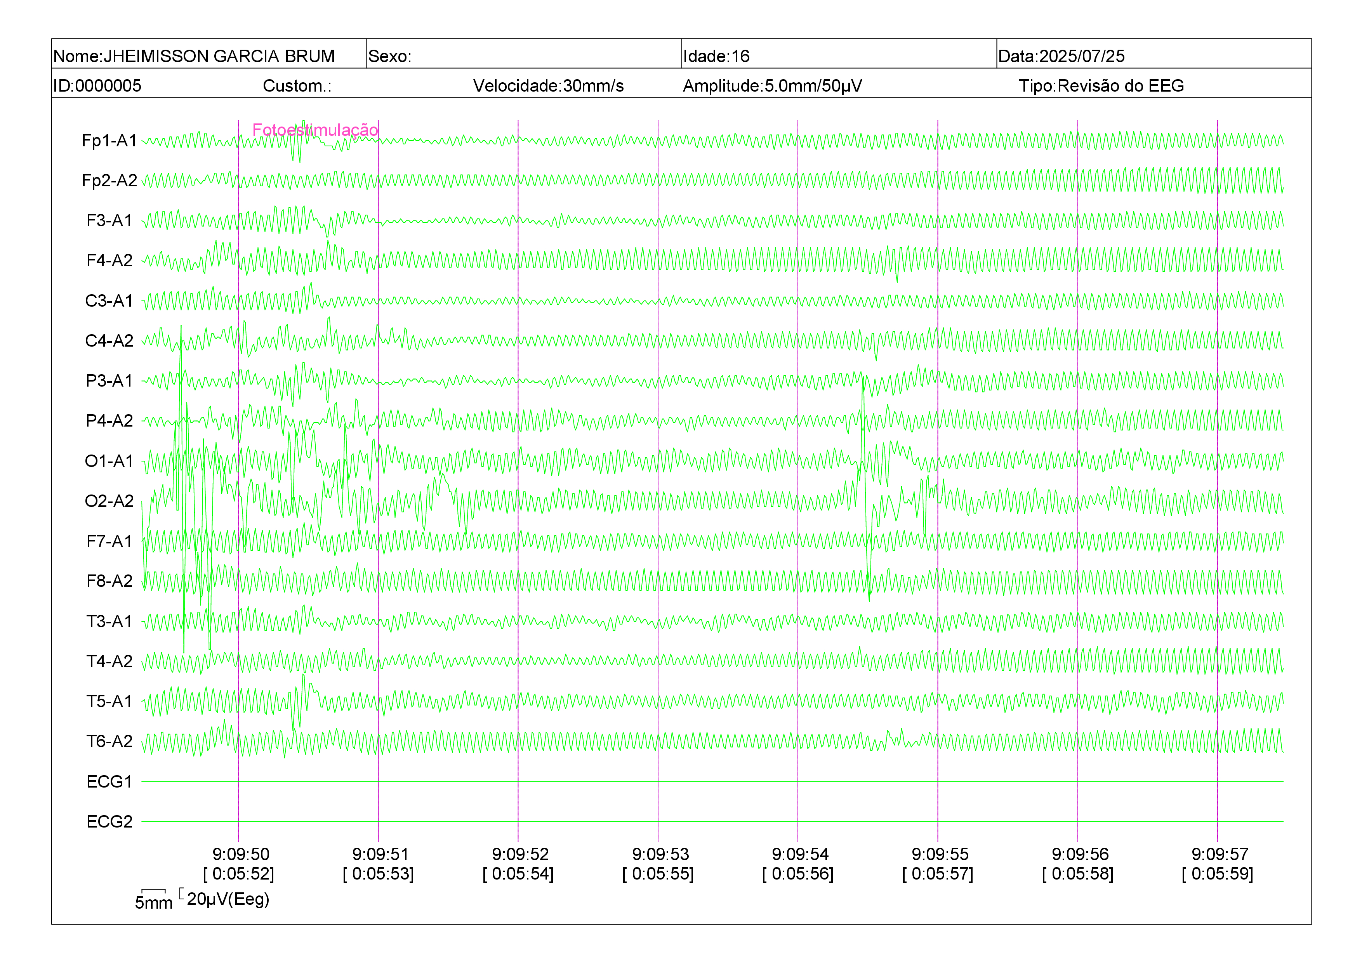Click the 20µV(Eeg) calibration label
Viewport: 1362px width, 963px height.
point(228,899)
